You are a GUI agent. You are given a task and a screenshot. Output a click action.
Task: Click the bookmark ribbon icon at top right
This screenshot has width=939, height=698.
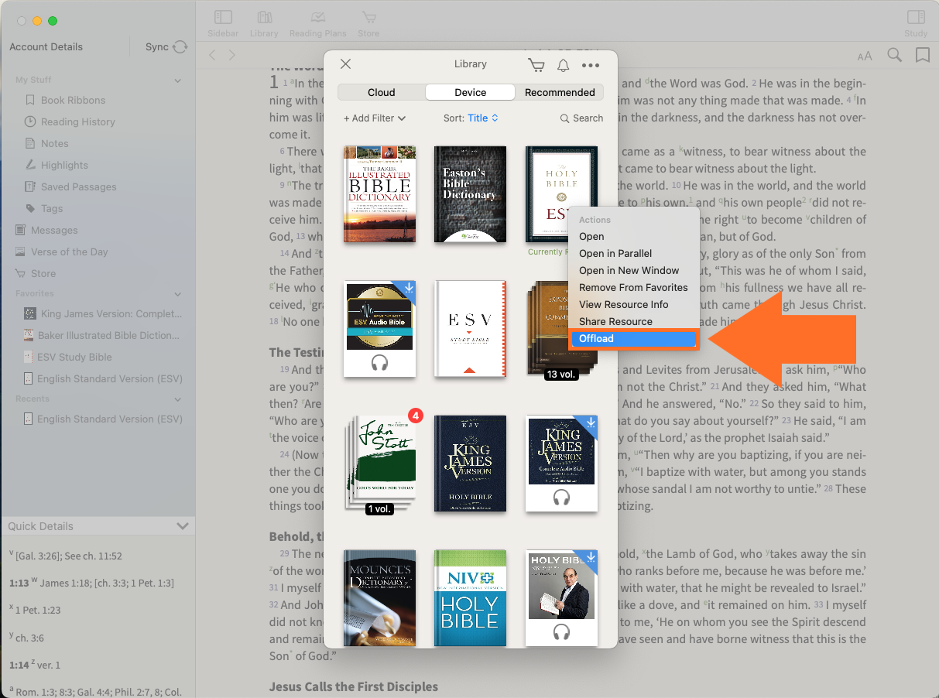922,55
